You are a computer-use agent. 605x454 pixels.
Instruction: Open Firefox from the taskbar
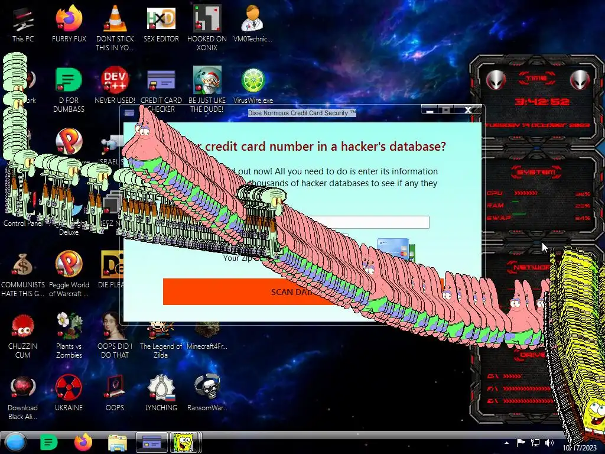pos(83,442)
